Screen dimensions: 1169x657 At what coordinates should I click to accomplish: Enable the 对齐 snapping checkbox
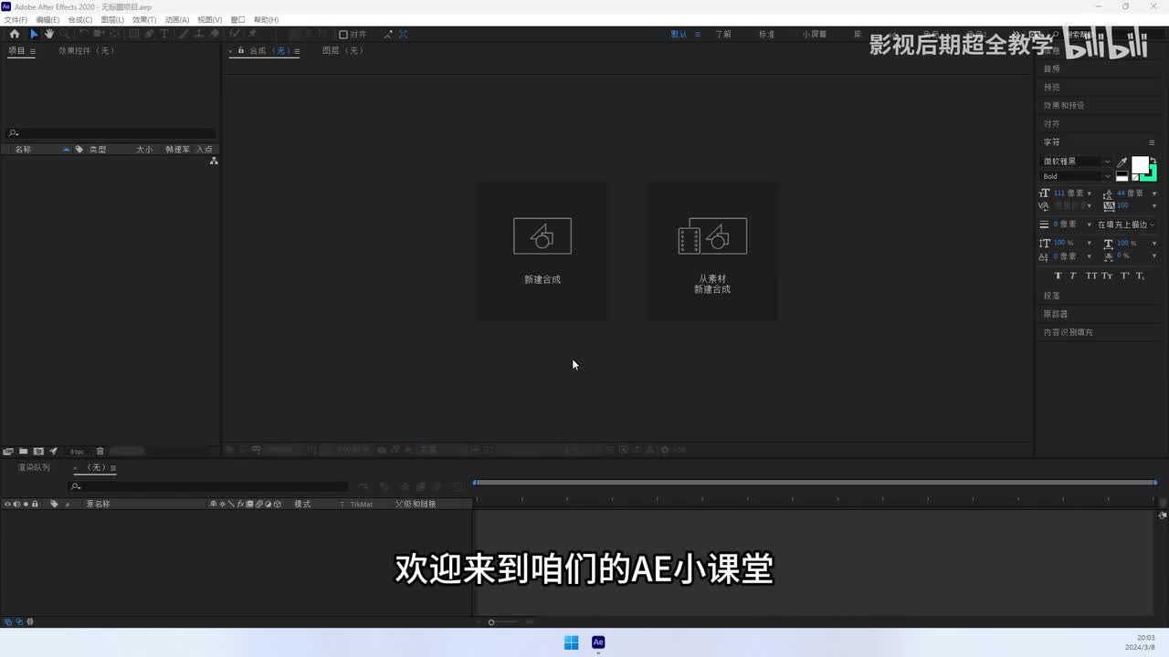click(x=343, y=35)
